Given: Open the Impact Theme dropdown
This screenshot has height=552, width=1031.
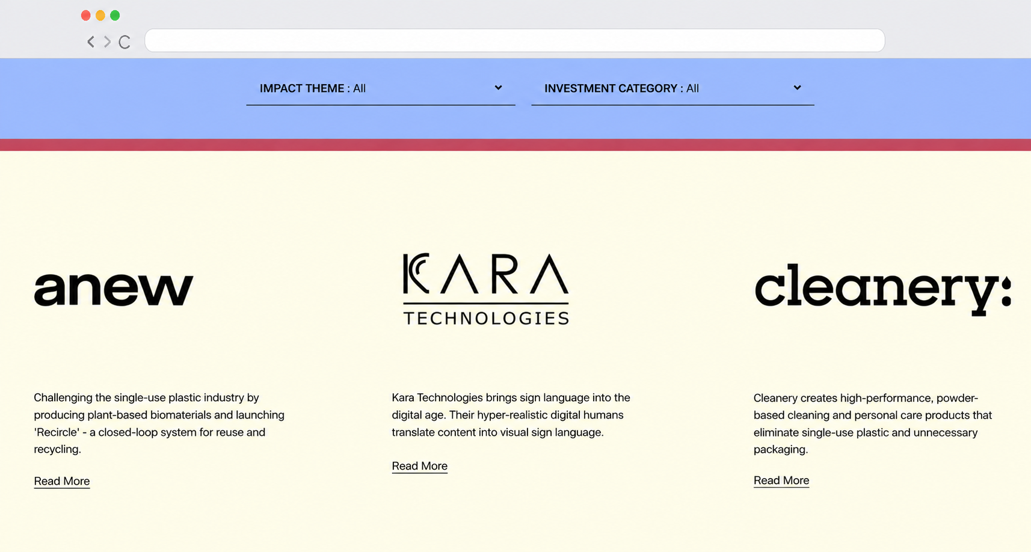Looking at the screenshot, I should pos(381,88).
